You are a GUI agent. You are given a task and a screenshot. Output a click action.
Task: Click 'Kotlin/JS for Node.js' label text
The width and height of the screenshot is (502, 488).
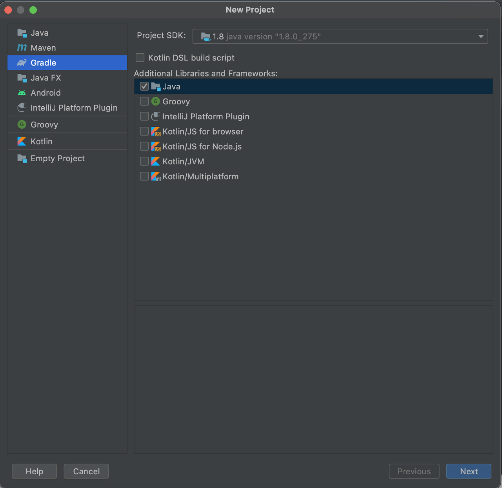coord(202,146)
